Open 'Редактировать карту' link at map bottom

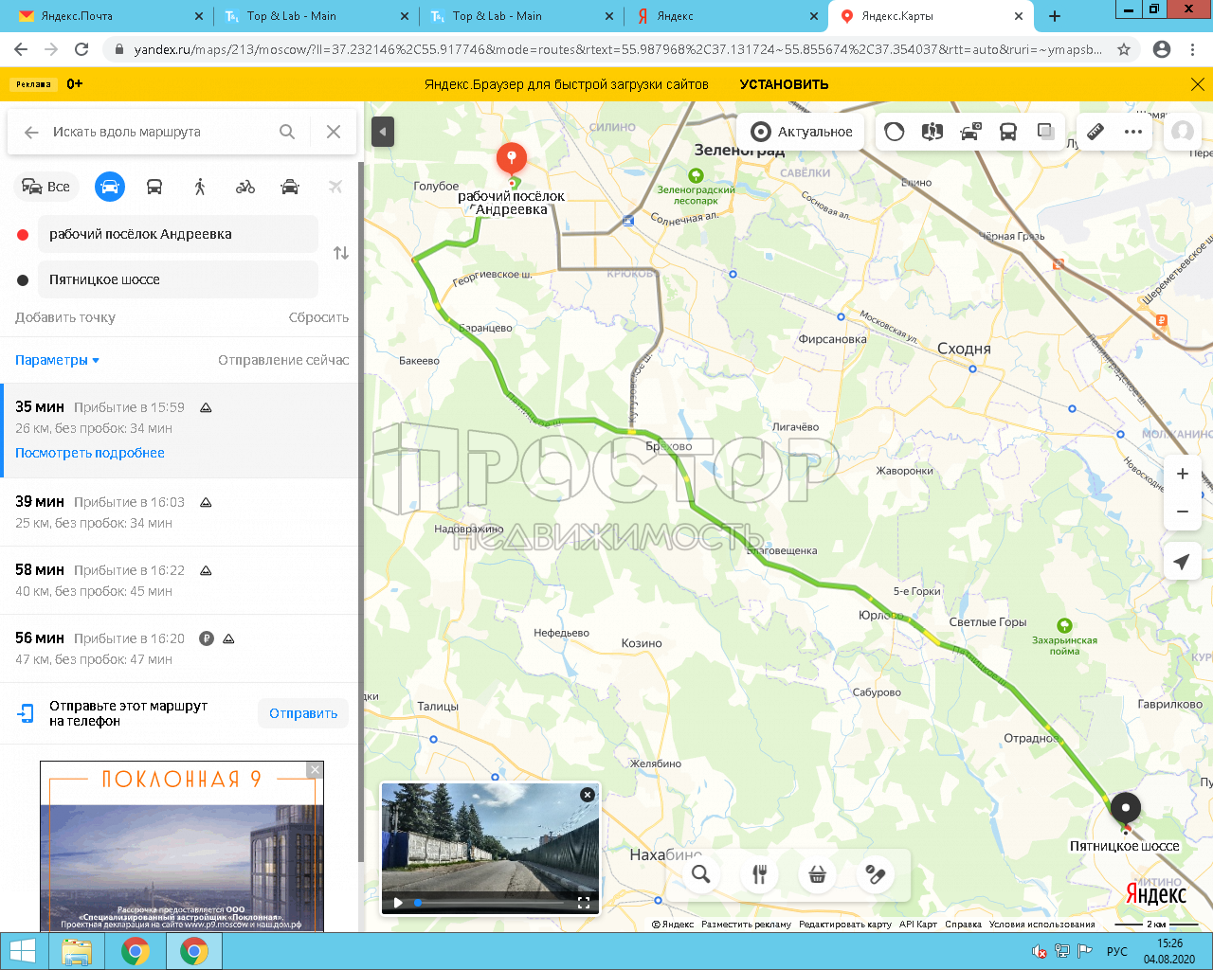click(x=845, y=925)
